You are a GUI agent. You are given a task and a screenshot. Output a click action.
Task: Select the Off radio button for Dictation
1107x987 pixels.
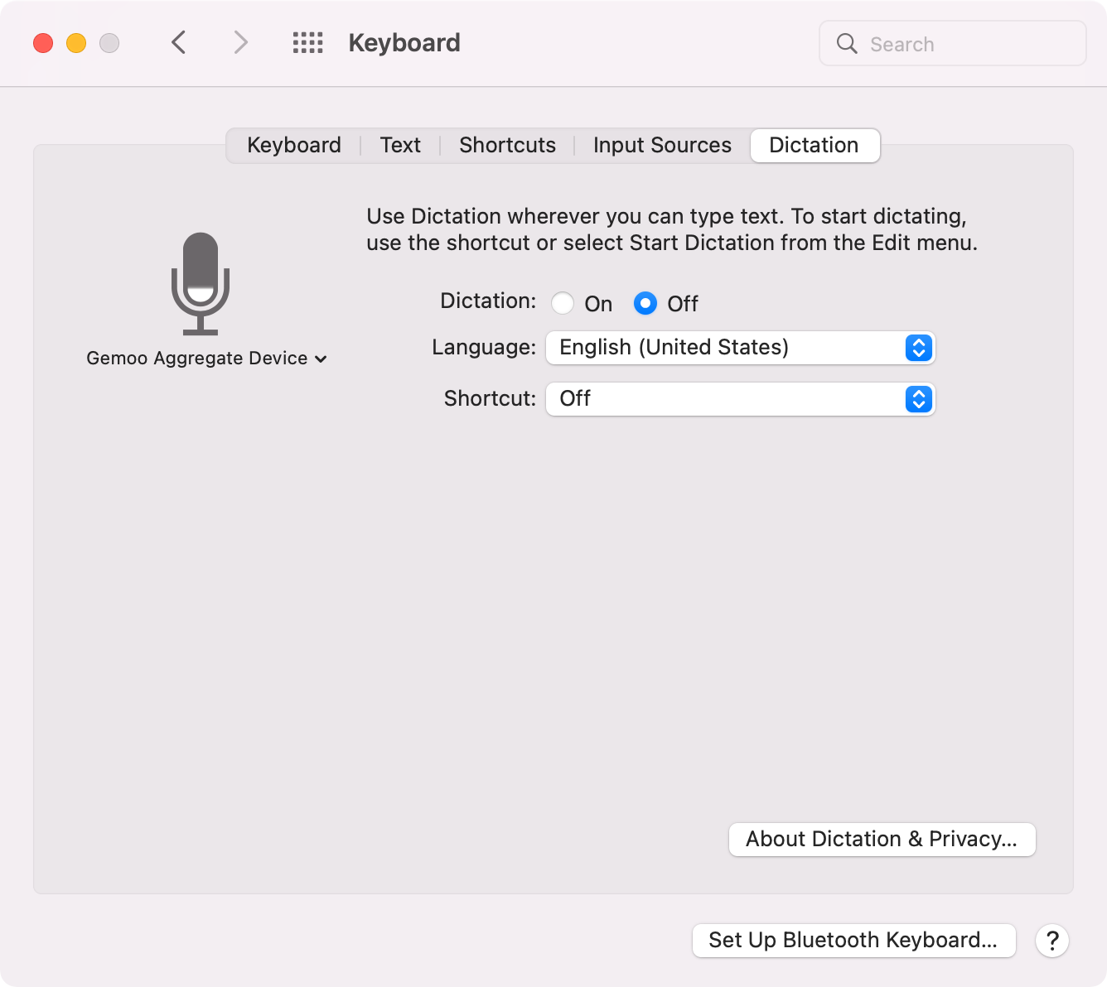coord(645,303)
